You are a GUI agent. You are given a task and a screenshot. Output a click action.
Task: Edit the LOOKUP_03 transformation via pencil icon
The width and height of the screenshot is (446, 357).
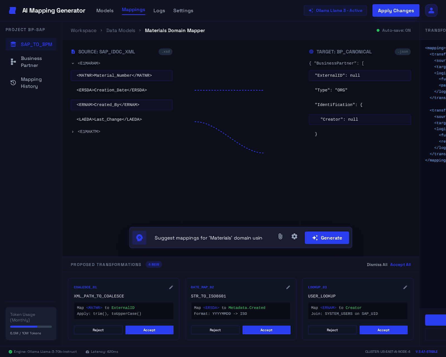(405, 287)
